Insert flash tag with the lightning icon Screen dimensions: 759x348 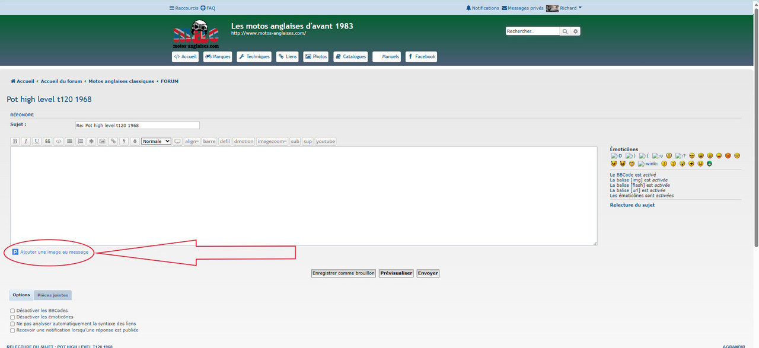coord(124,141)
